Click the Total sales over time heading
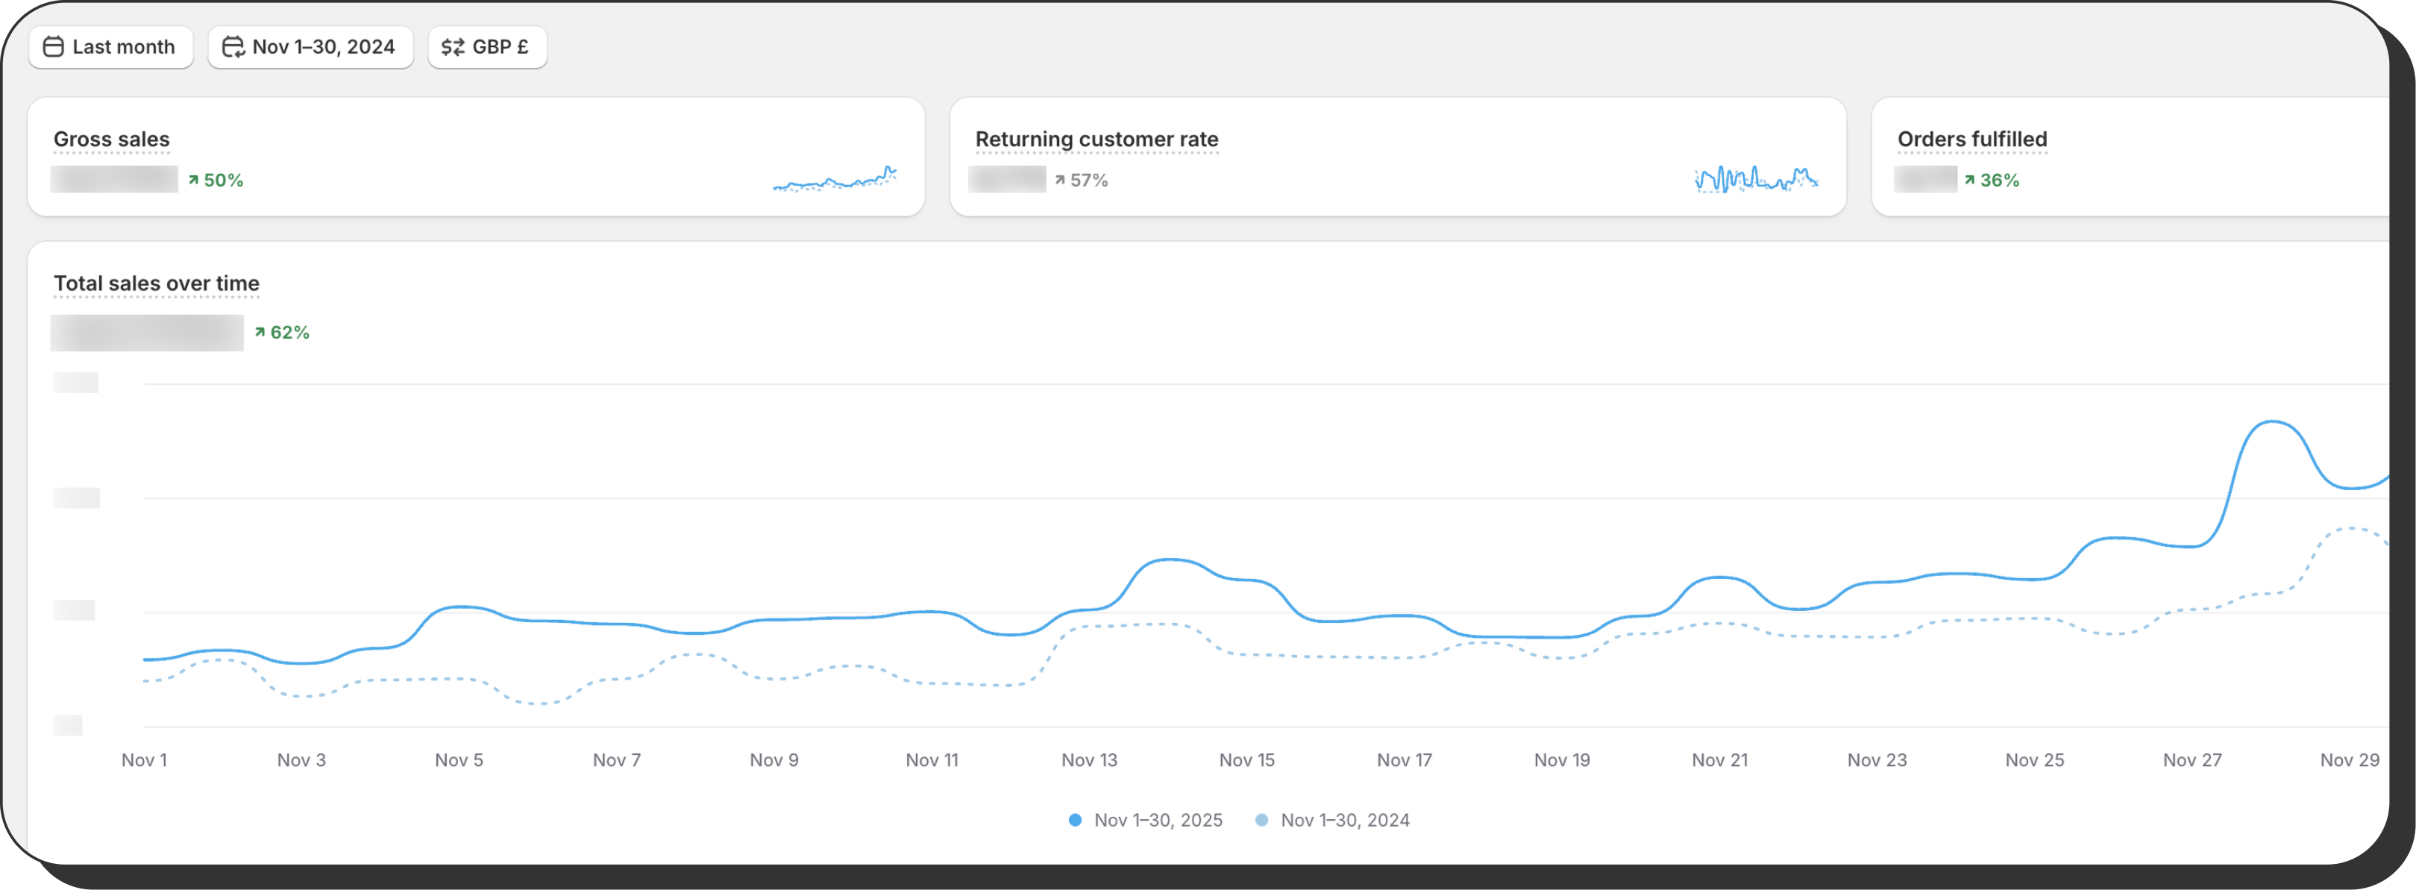This screenshot has height=890, width=2416. [x=157, y=283]
